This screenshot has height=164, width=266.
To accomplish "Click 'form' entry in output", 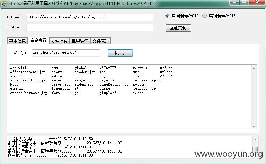I will click(x=56, y=93).
